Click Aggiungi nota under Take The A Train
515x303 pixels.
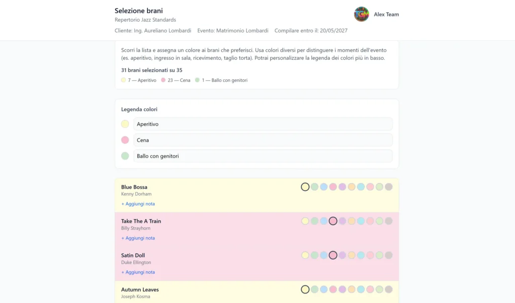pyautogui.click(x=138, y=238)
